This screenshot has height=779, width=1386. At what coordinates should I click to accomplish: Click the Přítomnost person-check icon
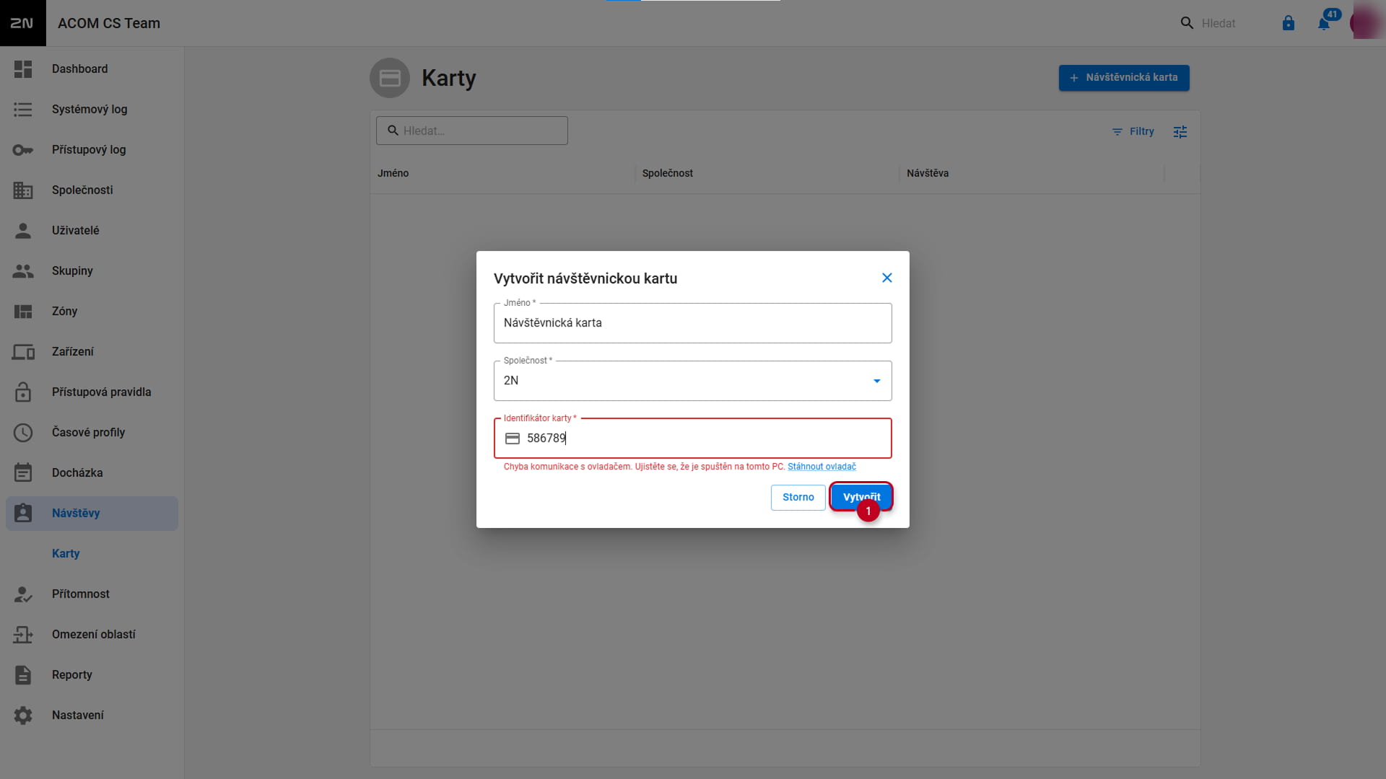[x=23, y=594]
